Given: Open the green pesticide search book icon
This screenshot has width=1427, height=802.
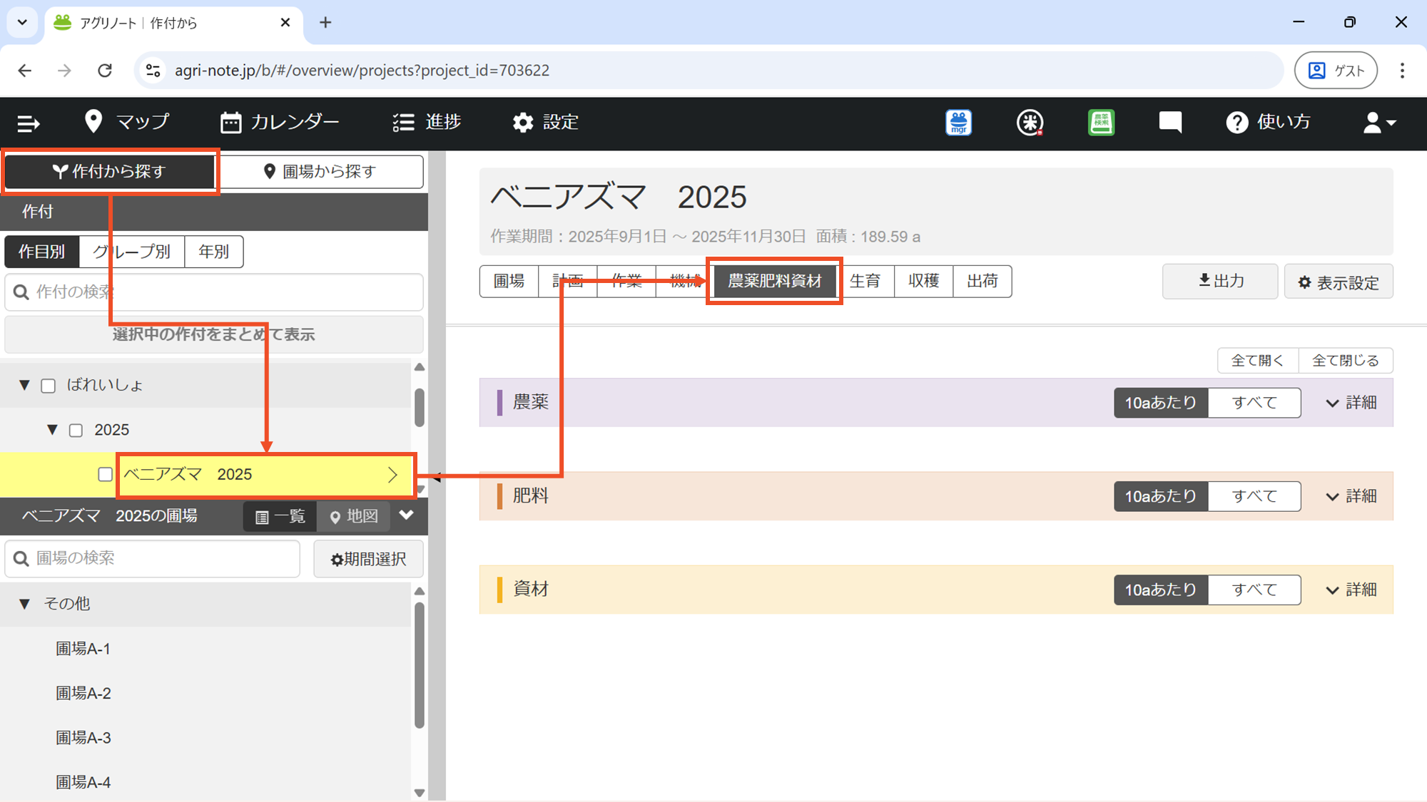Looking at the screenshot, I should coord(1100,123).
